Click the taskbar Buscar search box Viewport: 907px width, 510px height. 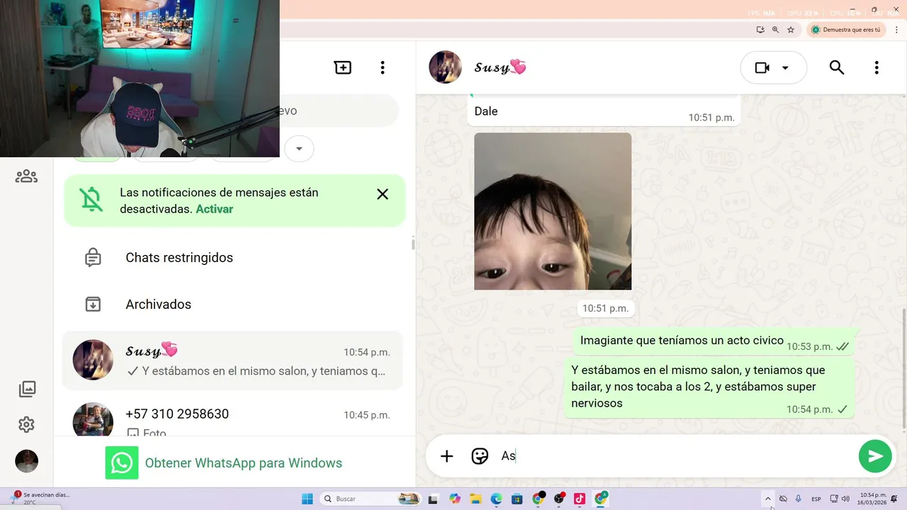[x=370, y=499]
